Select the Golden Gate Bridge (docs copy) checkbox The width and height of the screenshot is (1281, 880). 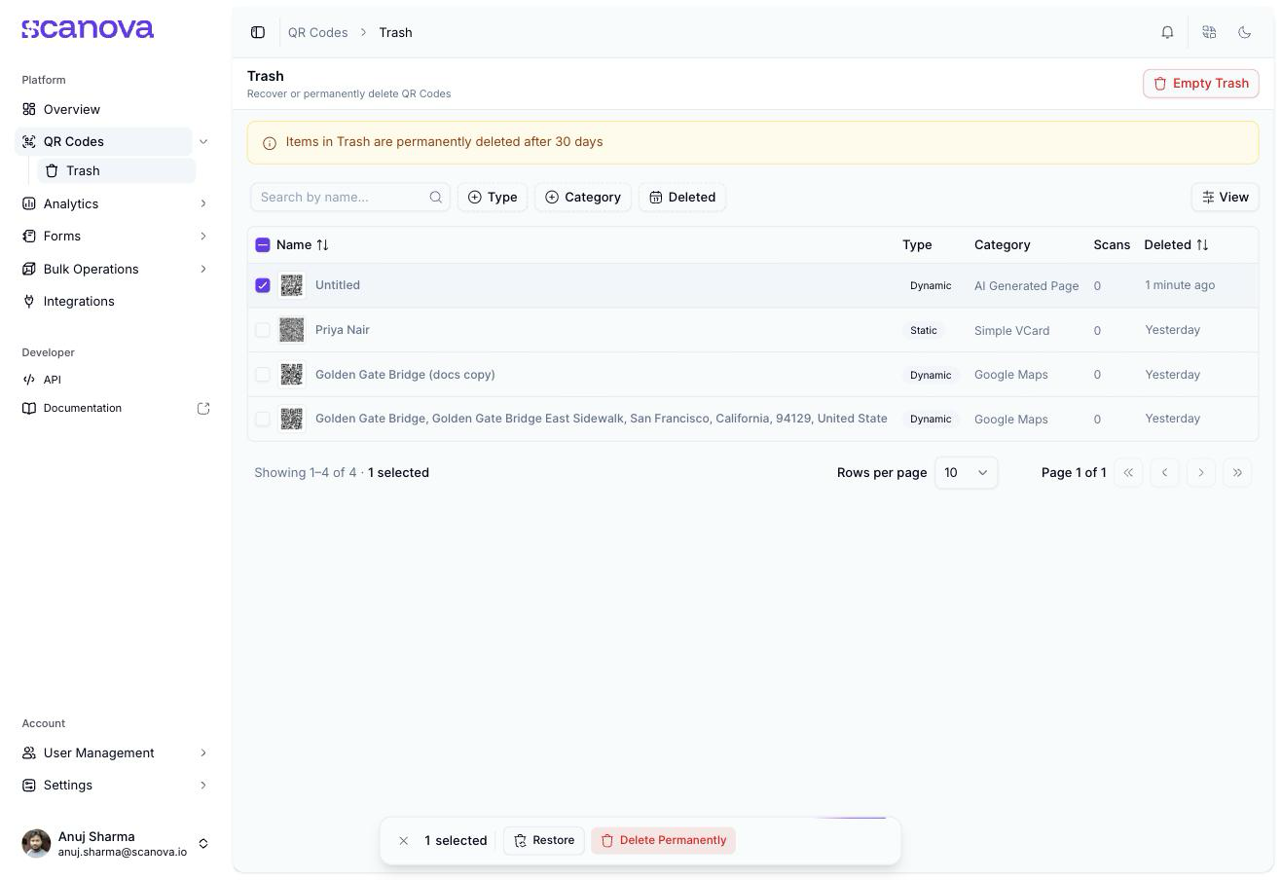tap(263, 375)
